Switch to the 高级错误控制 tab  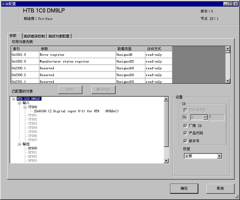34,36
